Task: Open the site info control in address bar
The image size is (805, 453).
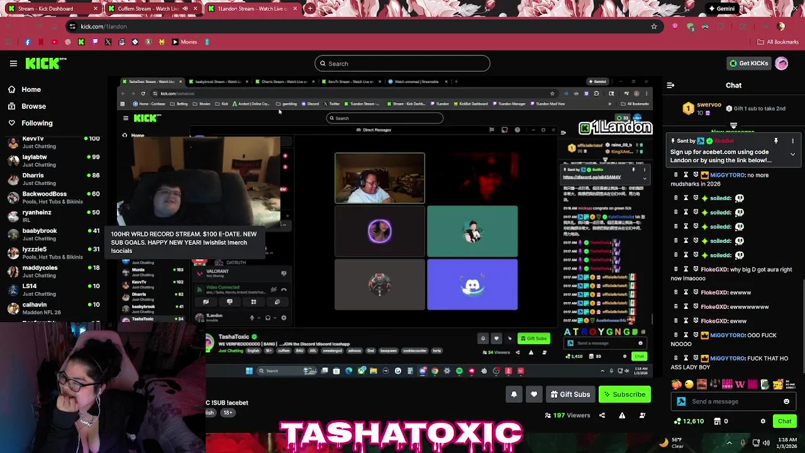Action: pos(72,26)
